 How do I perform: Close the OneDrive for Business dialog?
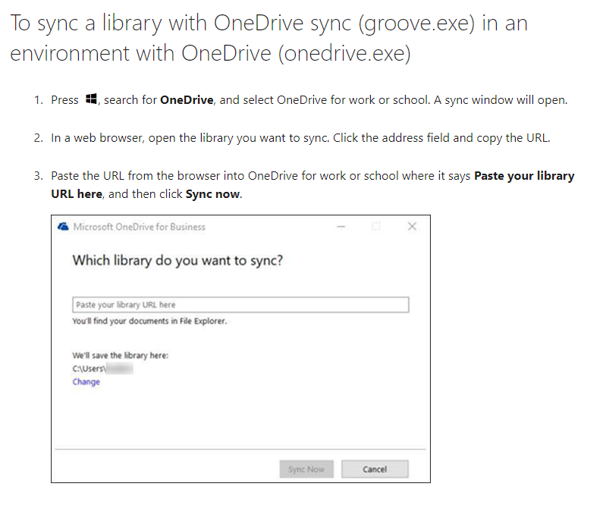pos(412,226)
